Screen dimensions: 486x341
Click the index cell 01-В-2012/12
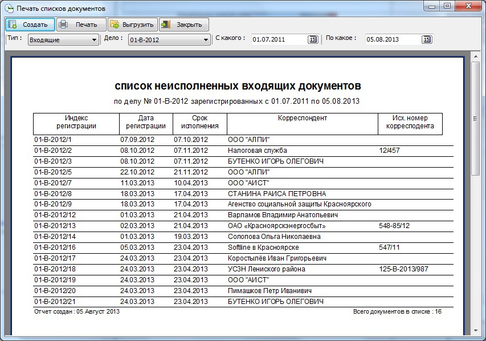[x=55, y=215]
